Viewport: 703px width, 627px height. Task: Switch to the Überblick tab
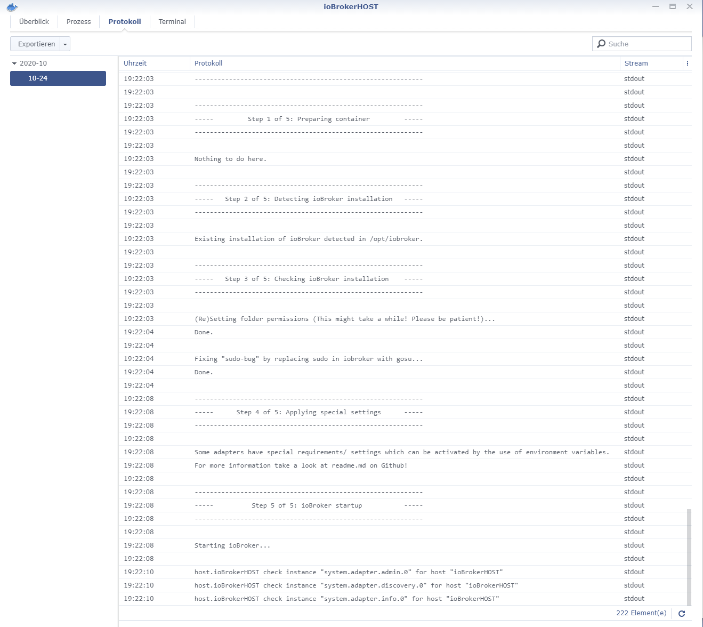point(34,22)
